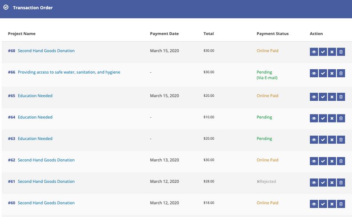The image size is (352, 217).
Task: Click the trash icon for transaction #68
Action: [x=341, y=52]
